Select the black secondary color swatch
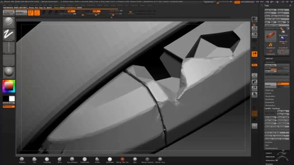The image size is (294, 165). tap(6, 99)
